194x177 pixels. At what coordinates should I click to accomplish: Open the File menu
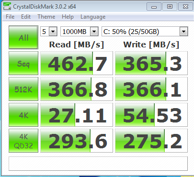click(10, 17)
